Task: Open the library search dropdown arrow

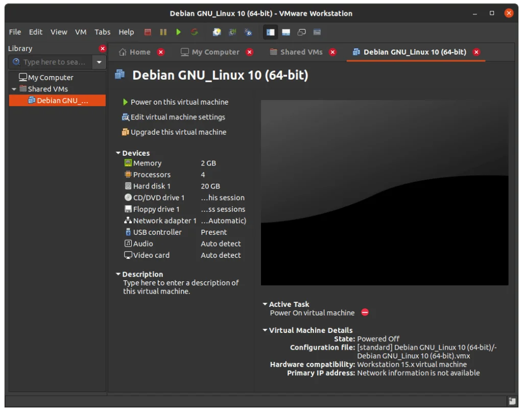Action: point(99,62)
